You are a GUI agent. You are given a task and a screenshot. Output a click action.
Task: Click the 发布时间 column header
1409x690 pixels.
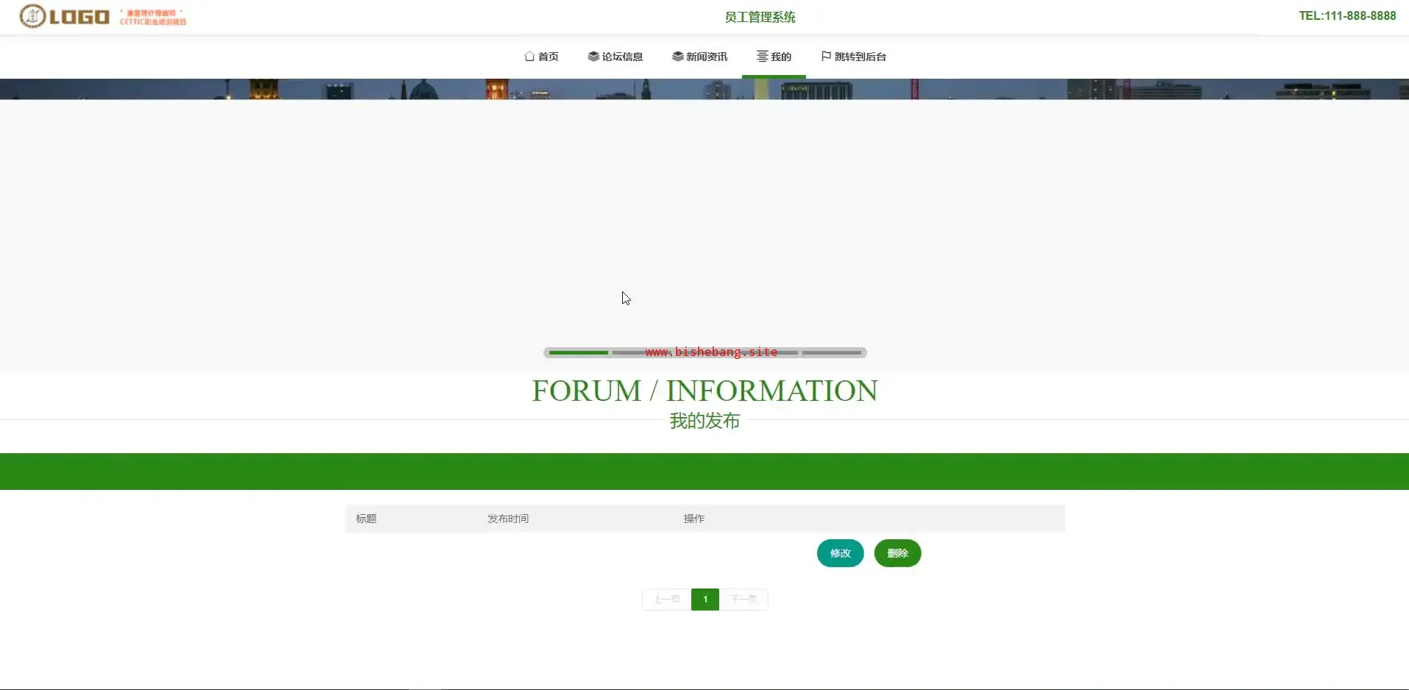508,519
